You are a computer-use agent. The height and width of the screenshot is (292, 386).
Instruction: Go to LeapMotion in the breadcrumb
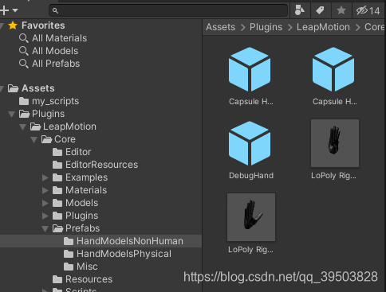323,27
